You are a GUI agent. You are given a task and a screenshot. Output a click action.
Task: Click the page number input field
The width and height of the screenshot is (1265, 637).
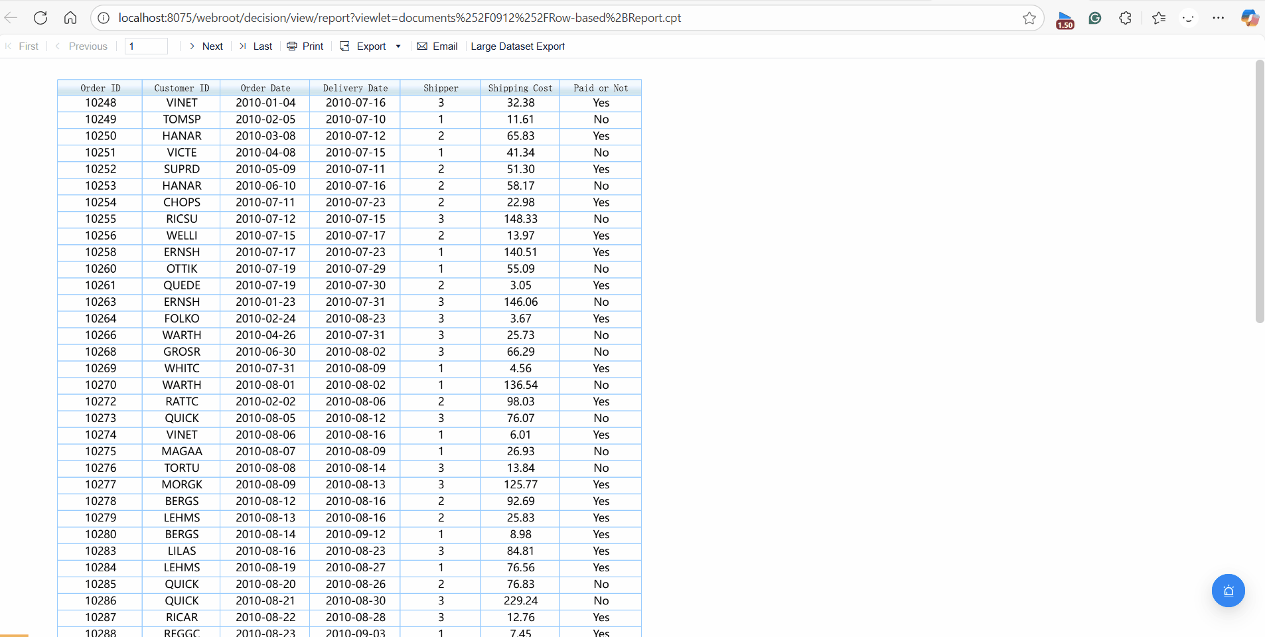146,46
